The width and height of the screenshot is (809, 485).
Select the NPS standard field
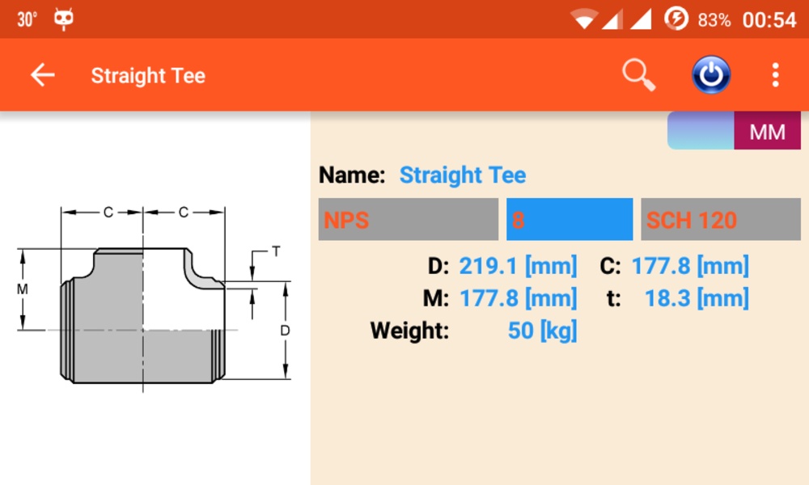(x=408, y=220)
